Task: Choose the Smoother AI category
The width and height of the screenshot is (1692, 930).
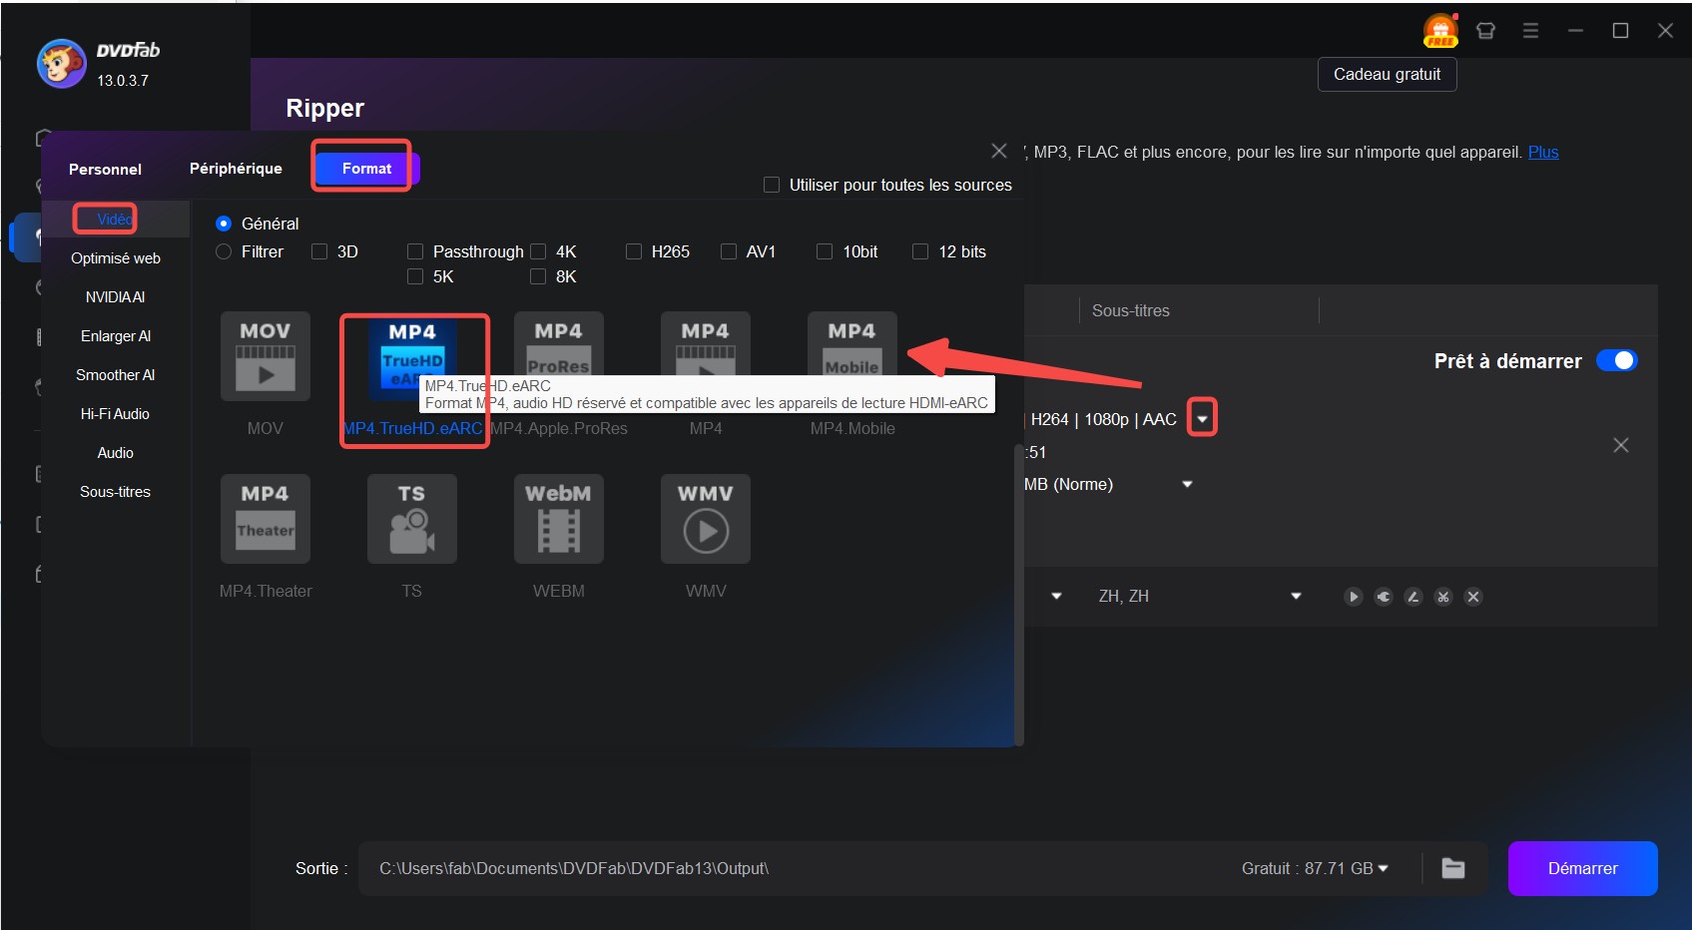Action: (x=115, y=374)
